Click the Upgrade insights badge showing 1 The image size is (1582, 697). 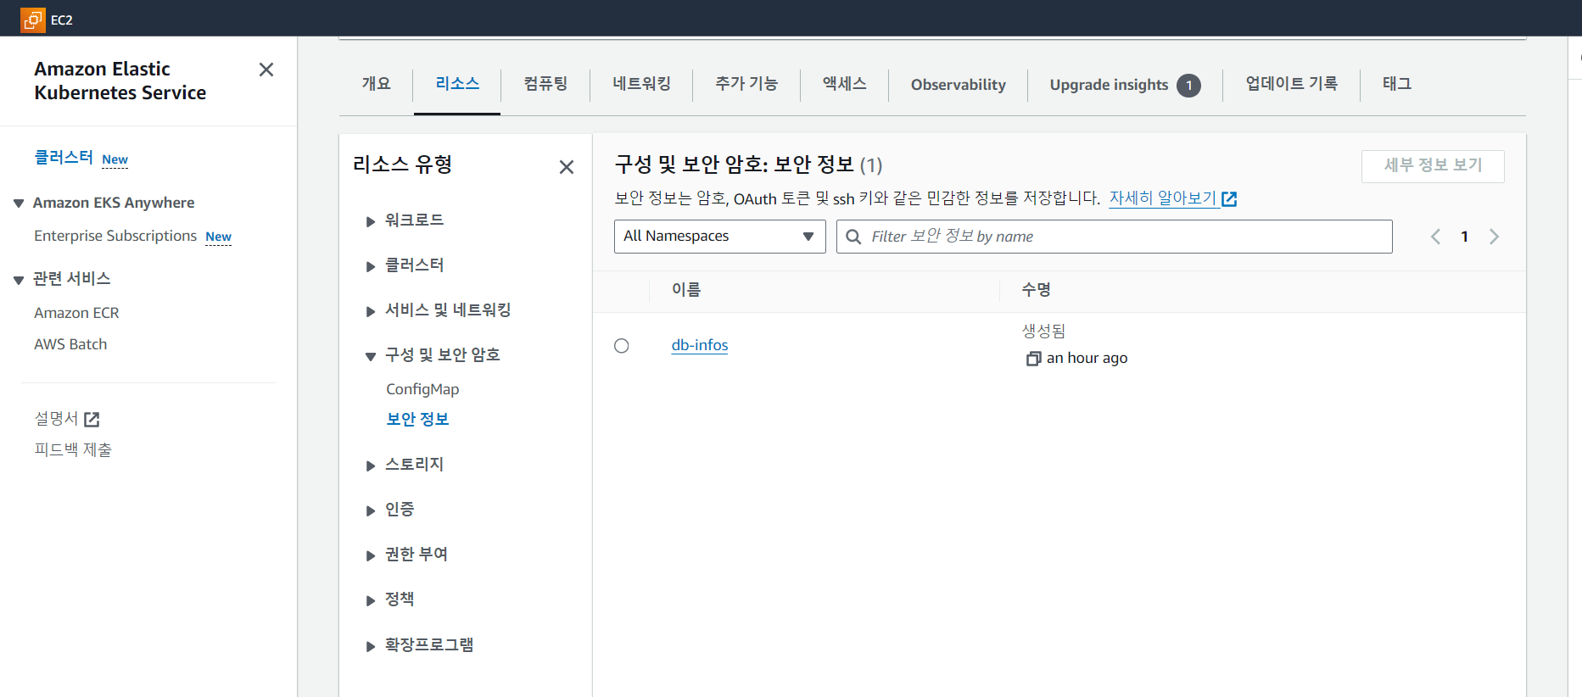point(1188,85)
